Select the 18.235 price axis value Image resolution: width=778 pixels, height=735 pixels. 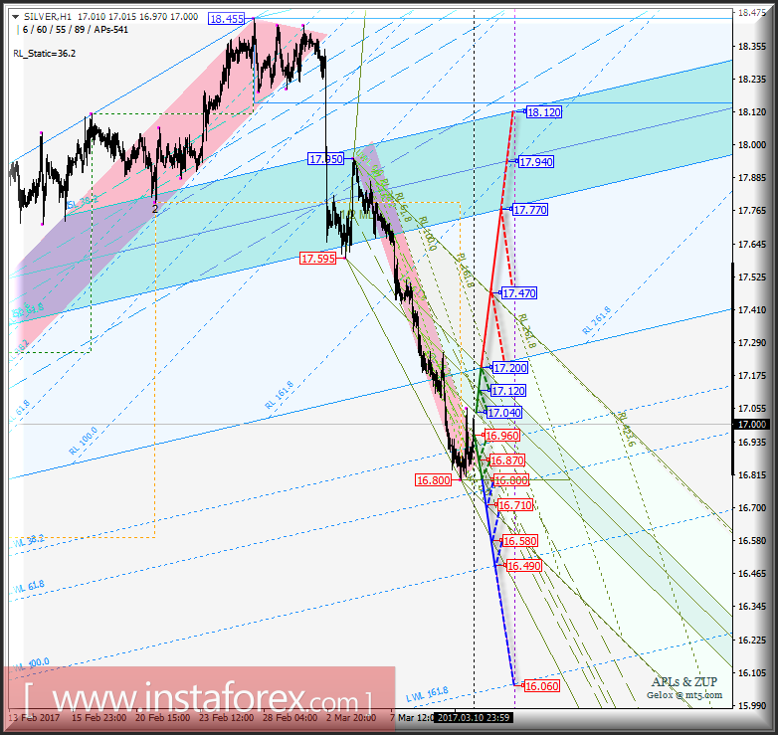coord(752,80)
